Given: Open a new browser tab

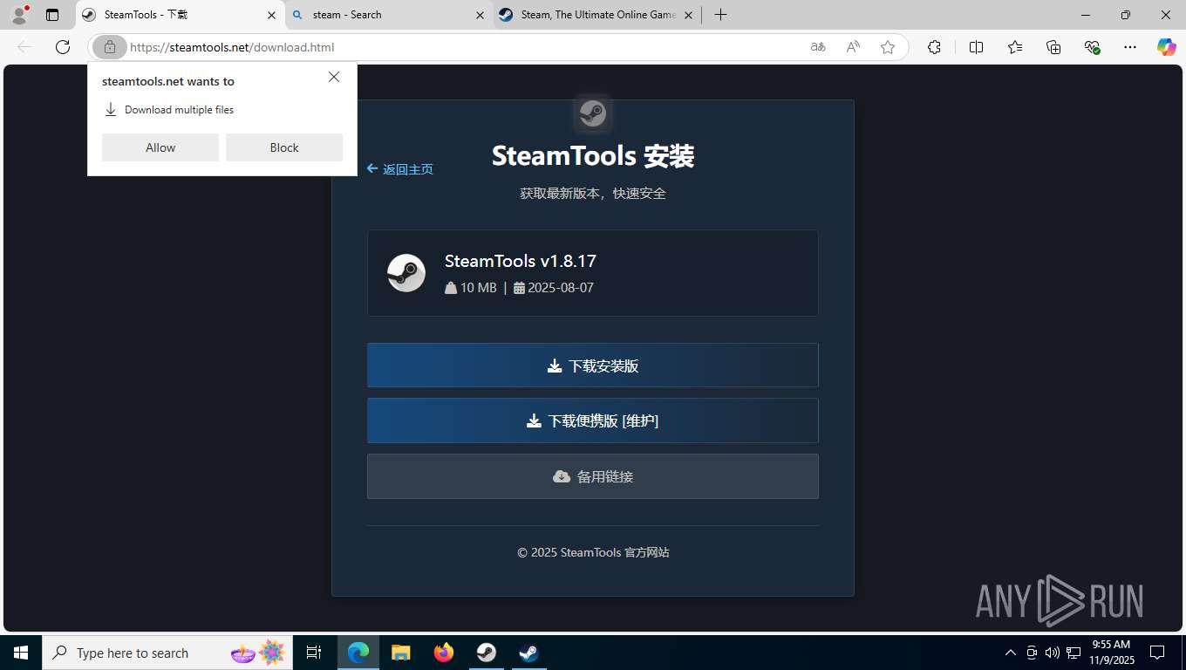Looking at the screenshot, I should click(x=720, y=15).
